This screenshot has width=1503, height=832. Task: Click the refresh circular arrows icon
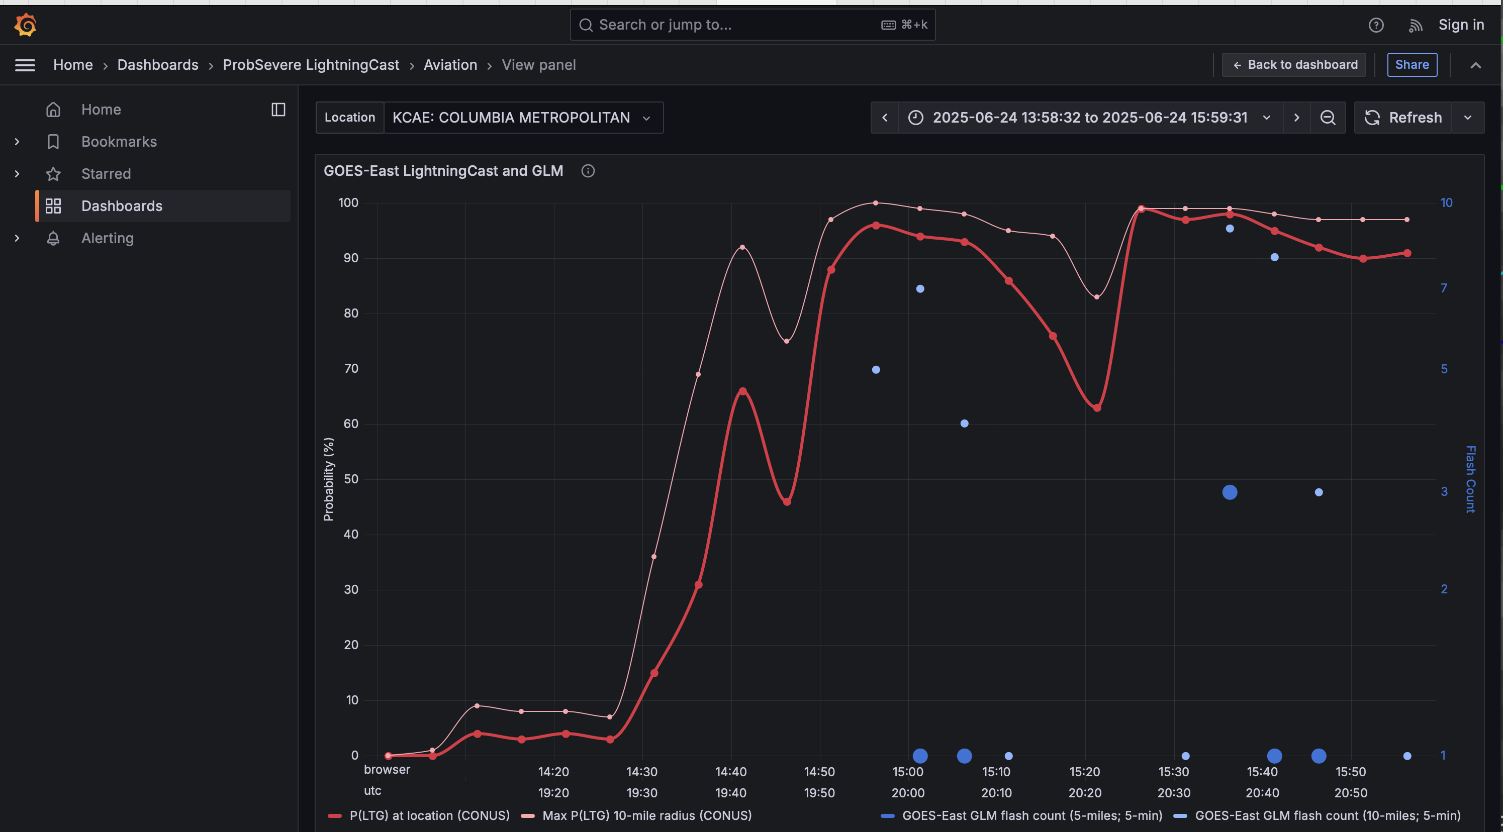(x=1372, y=118)
